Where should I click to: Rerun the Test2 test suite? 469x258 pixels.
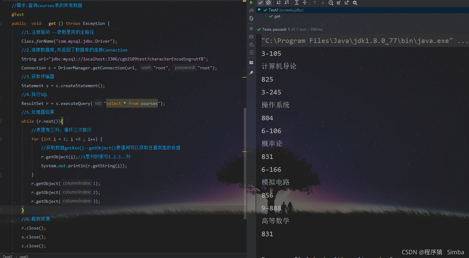pos(251,3)
